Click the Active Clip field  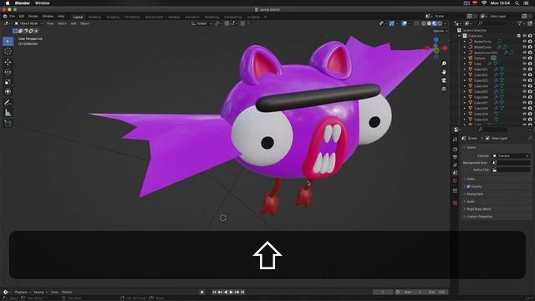point(511,170)
